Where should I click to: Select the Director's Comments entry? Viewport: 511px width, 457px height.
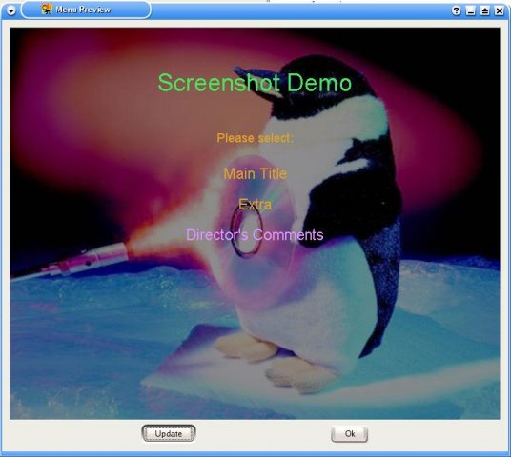pos(255,234)
